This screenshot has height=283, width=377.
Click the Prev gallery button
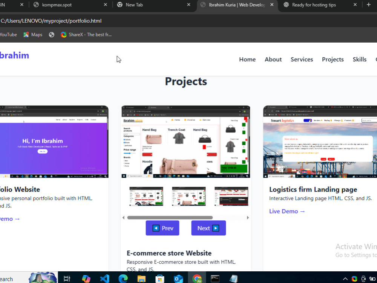click(x=162, y=228)
